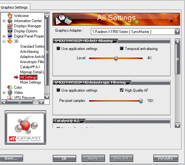Click the VPU Recover icon
Viewport: 185px width, 165px height.
[10, 97]
